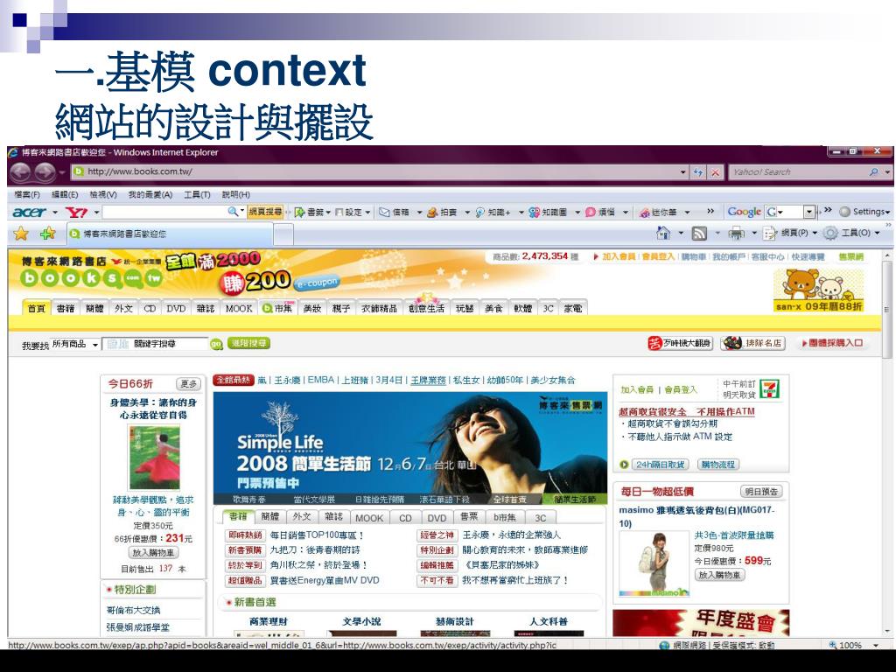Click the 購物流程 button
The height and width of the screenshot is (672, 896).
718,465
